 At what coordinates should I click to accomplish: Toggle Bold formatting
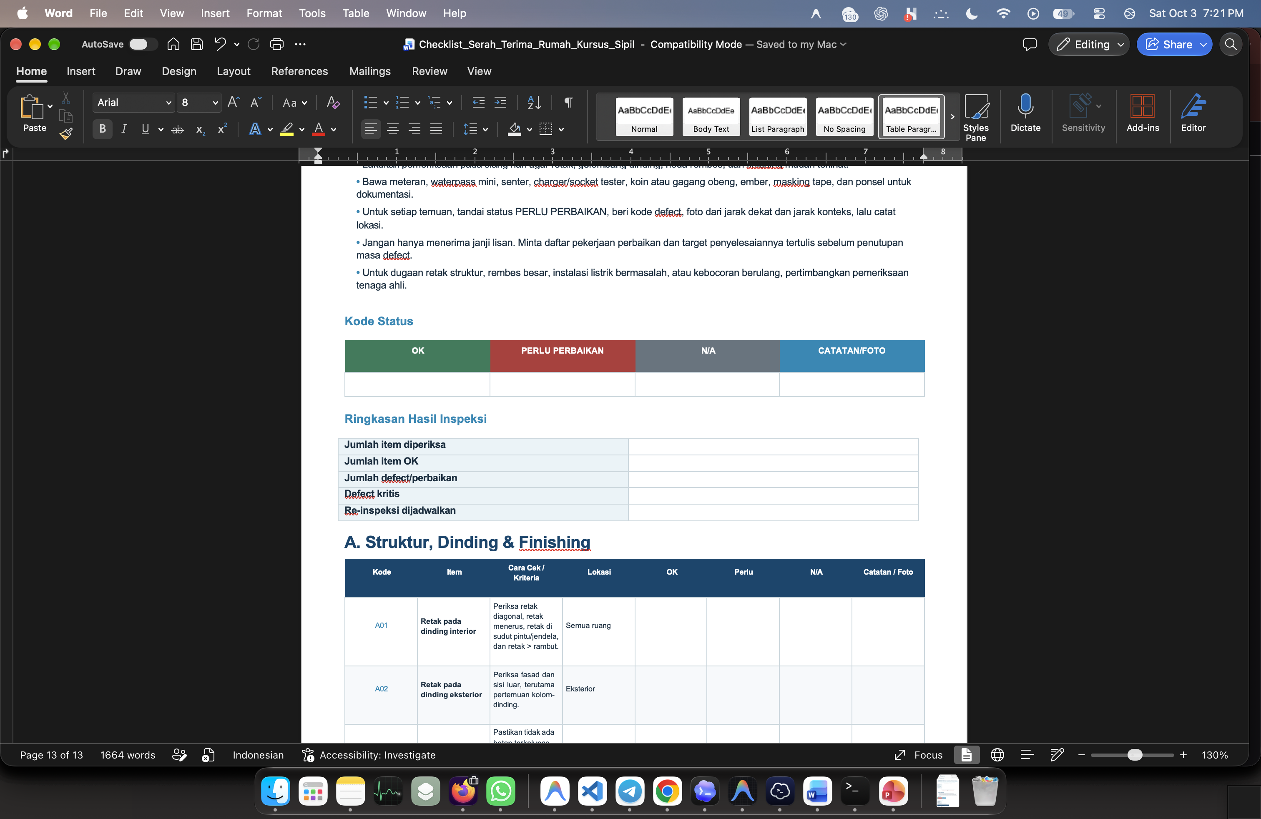pos(102,129)
